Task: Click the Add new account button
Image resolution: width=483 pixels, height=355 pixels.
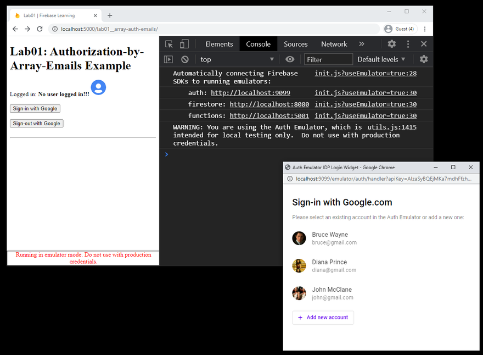Action: click(323, 318)
